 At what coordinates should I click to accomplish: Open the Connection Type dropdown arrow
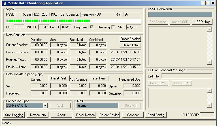click(45, 106)
